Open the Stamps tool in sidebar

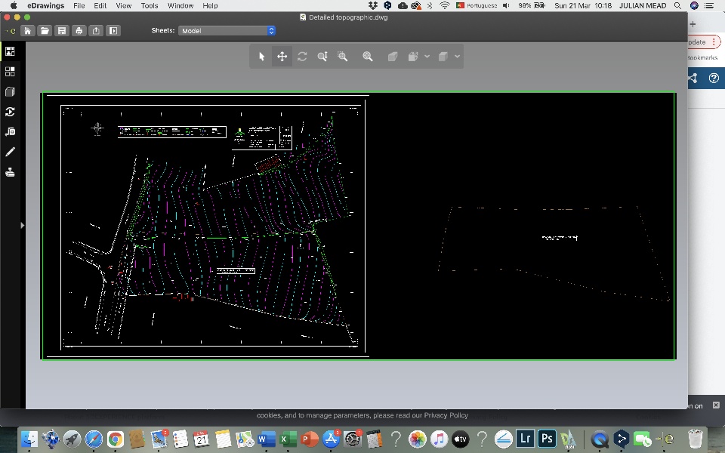(x=10, y=172)
